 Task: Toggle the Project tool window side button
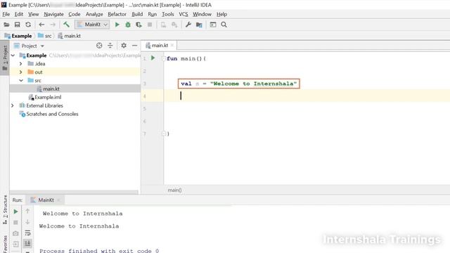(x=5, y=58)
